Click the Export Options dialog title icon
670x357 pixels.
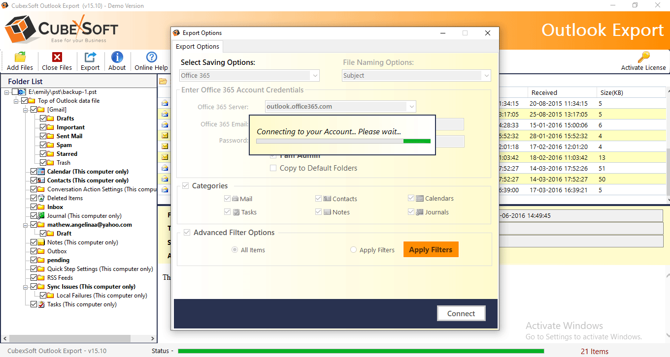pos(176,33)
